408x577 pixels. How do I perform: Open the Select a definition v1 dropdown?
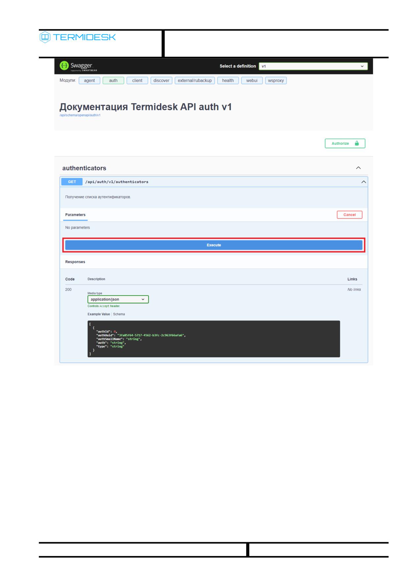(x=313, y=66)
